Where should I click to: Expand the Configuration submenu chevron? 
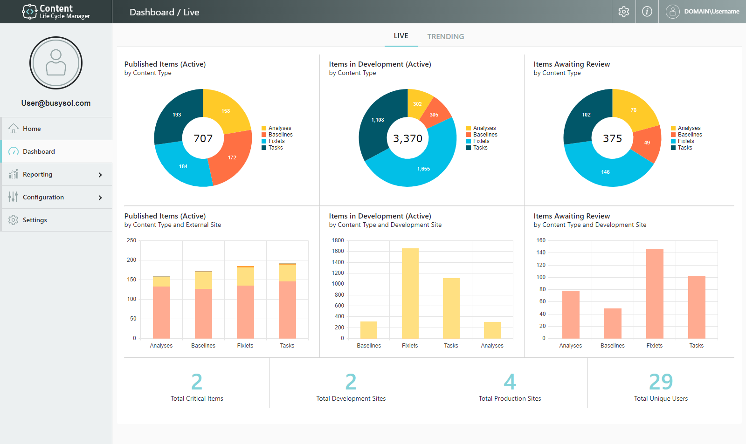(100, 198)
